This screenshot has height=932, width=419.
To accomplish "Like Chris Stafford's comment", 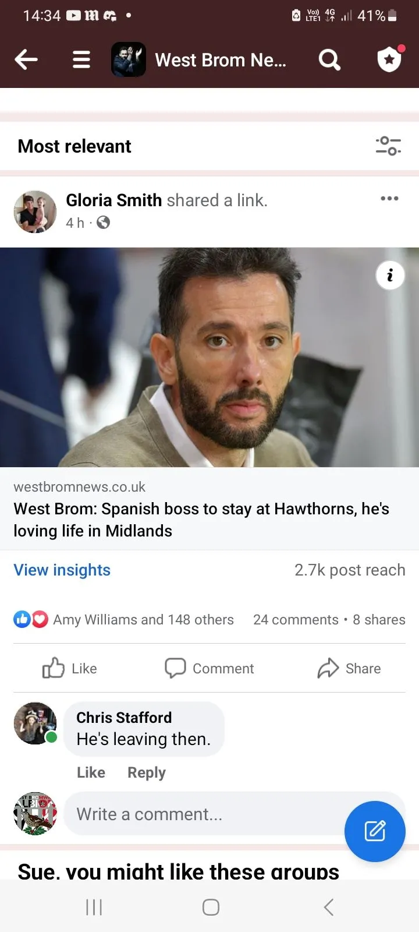I will (x=91, y=772).
